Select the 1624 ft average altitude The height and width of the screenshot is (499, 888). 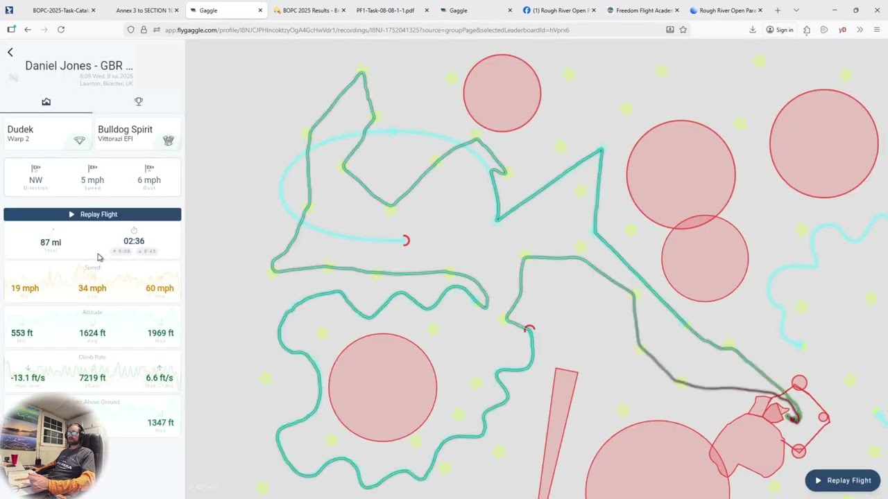coord(92,333)
